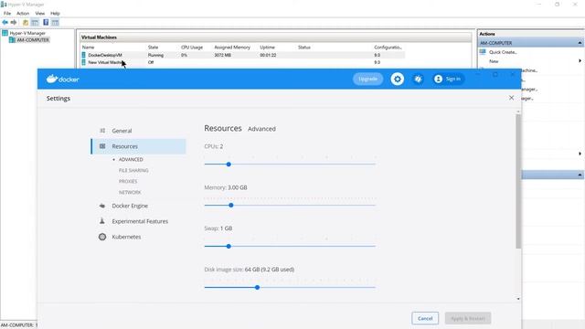Open the View menu in Hyper-V Manager
This screenshot has height=329, width=585.
pyautogui.click(x=40, y=14)
